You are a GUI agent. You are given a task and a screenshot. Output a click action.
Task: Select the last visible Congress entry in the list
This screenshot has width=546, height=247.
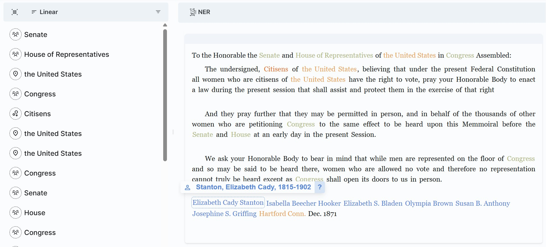[x=40, y=233]
